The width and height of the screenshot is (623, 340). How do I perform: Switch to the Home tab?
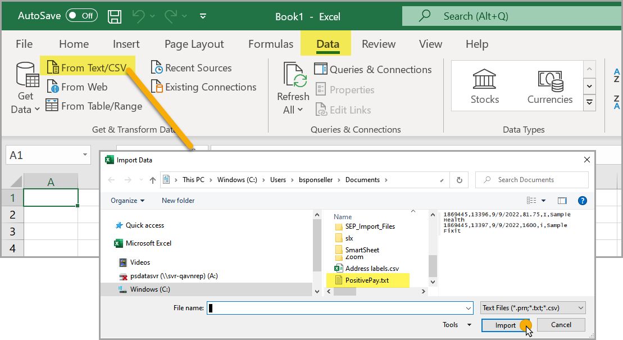74,44
